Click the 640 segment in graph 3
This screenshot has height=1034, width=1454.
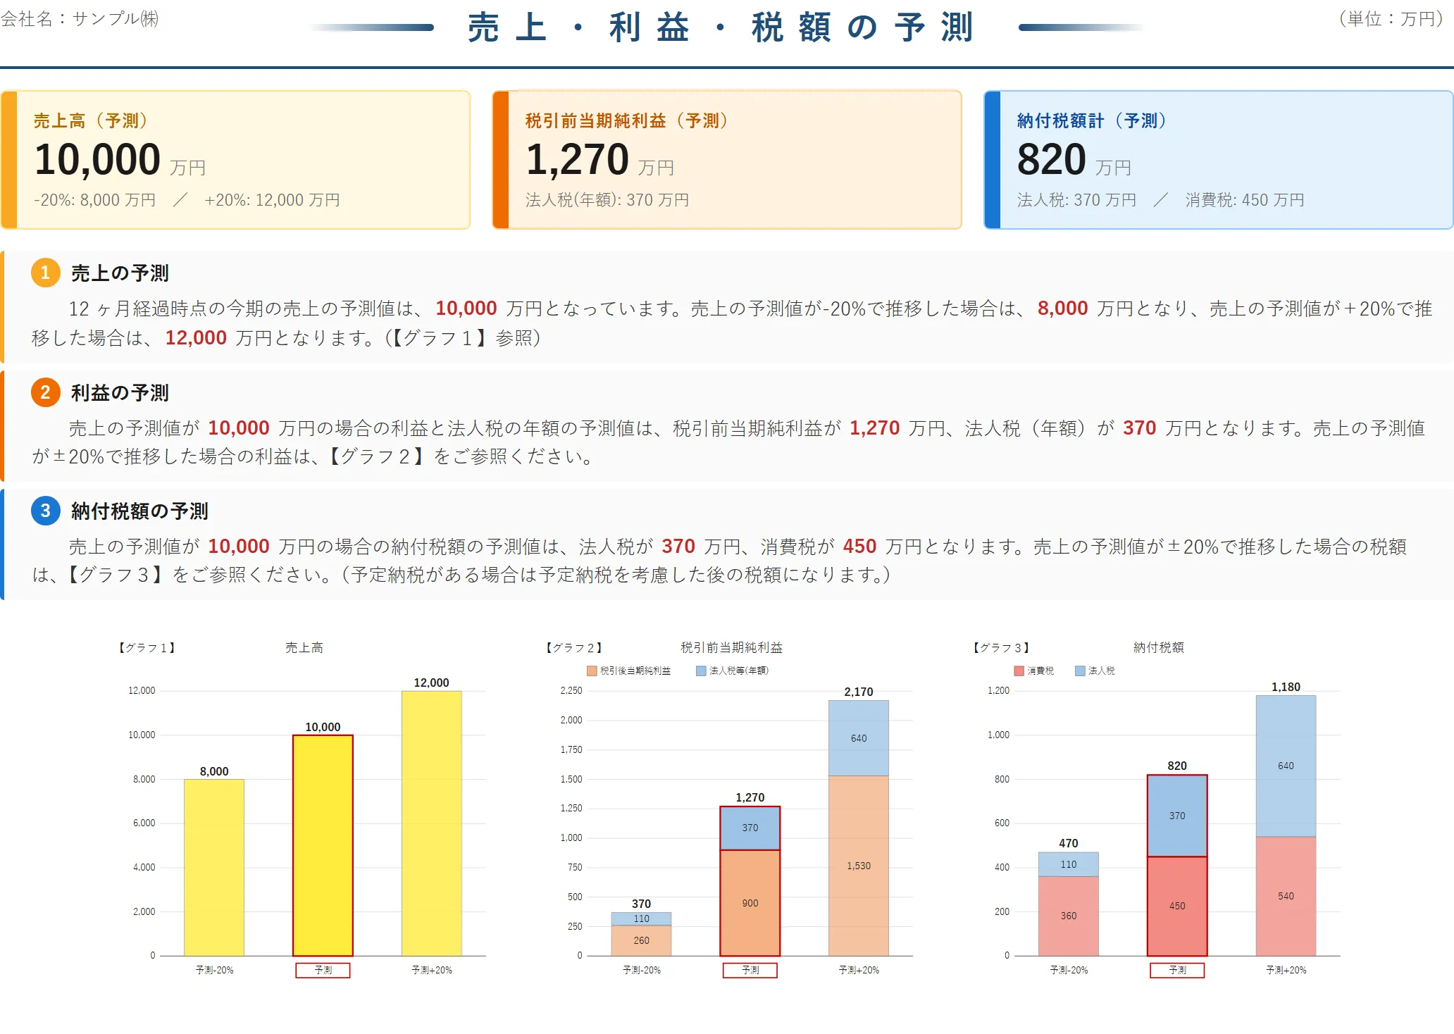pyautogui.click(x=1286, y=766)
